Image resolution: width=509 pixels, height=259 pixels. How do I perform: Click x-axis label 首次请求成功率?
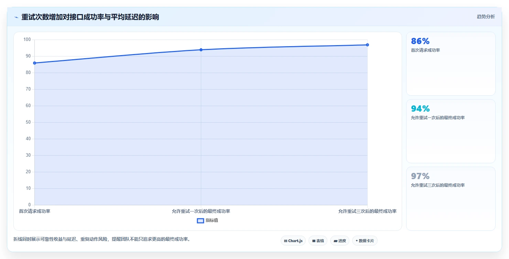(35, 211)
